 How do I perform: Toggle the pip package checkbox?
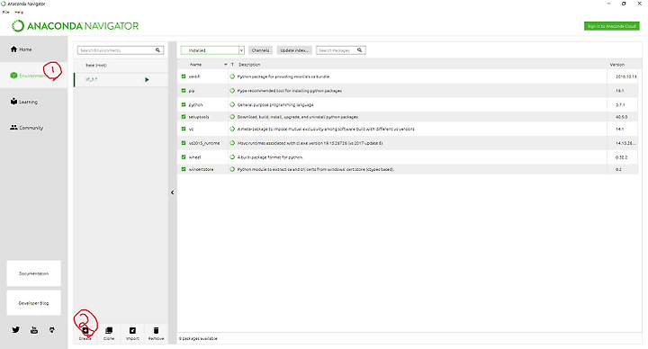coord(184,91)
